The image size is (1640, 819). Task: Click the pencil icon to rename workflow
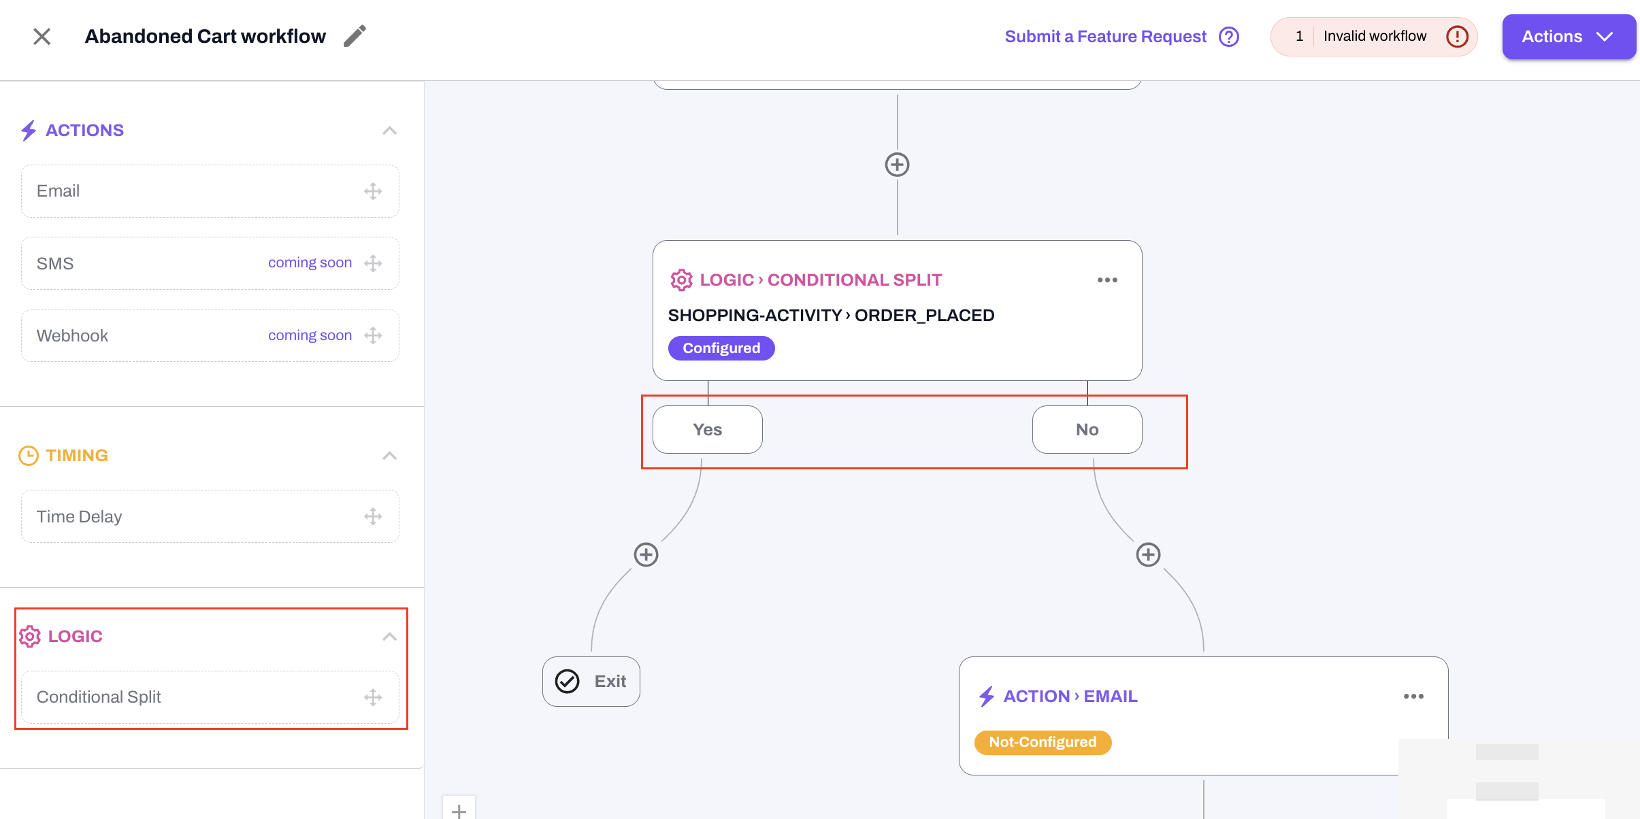(355, 36)
